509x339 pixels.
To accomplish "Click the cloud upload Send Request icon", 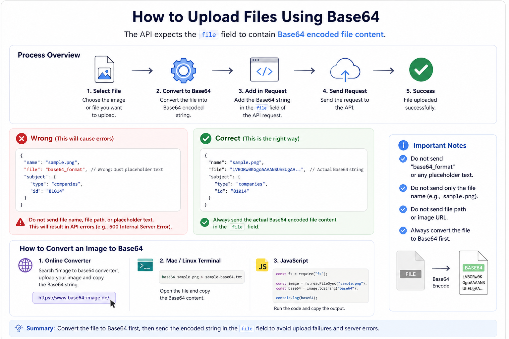I will click(345, 70).
